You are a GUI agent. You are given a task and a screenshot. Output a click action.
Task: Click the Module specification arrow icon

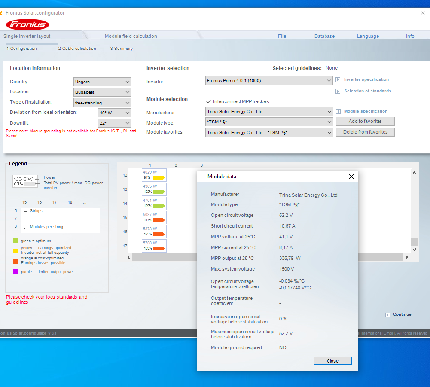point(338,111)
